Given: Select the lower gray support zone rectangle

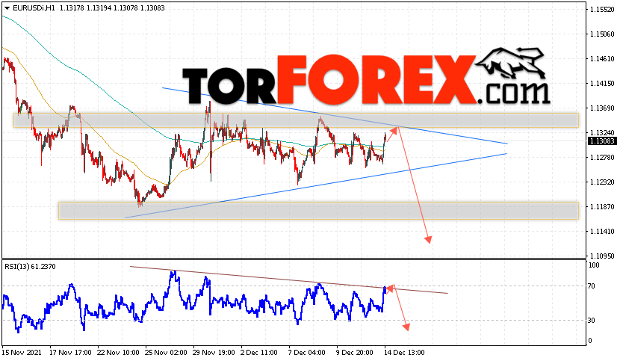Looking at the screenshot, I should [x=318, y=211].
